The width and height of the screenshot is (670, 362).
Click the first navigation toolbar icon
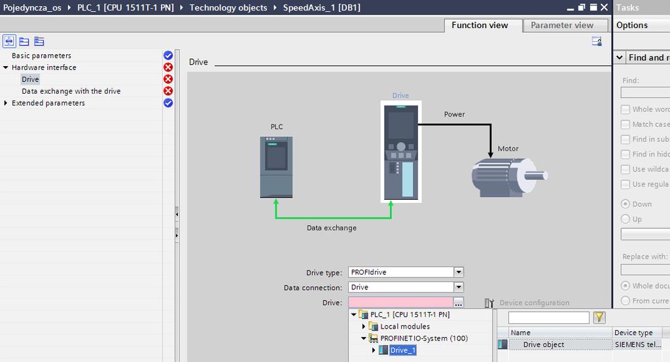(x=9, y=41)
